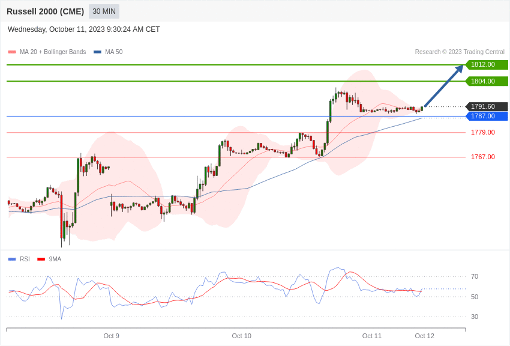Click the Russell 2000 (CME) title

[x=45, y=11]
